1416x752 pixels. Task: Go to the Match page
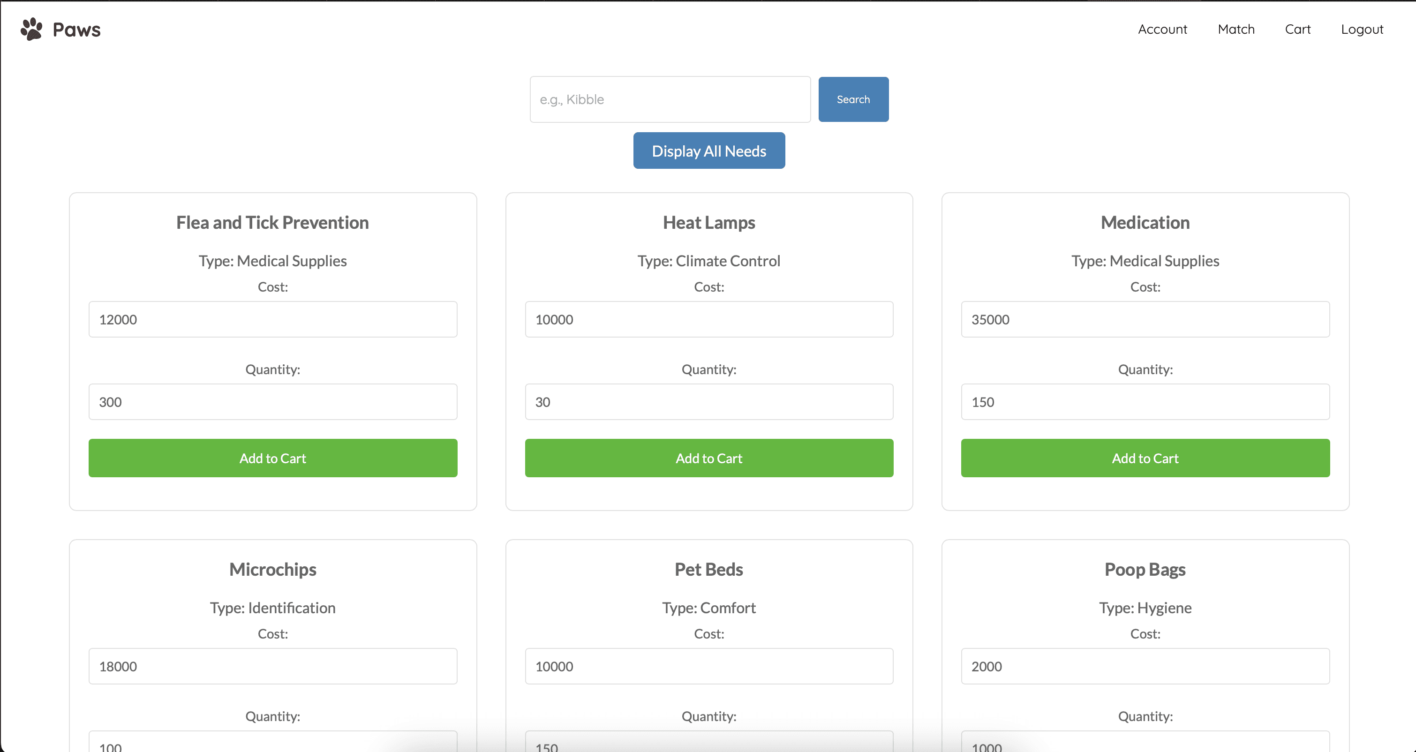[1235, 29]
